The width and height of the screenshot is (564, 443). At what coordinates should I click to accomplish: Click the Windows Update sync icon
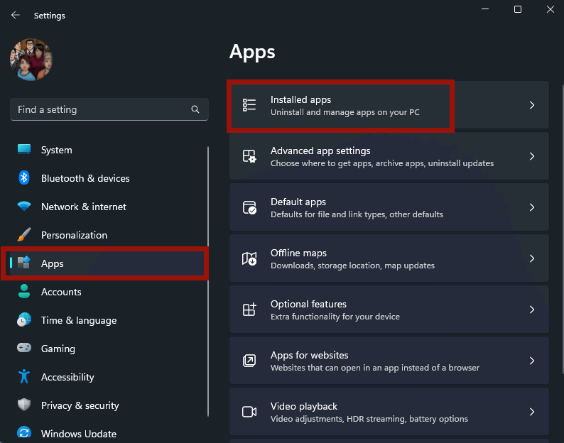pyautogui.click(x=24, y=432)
